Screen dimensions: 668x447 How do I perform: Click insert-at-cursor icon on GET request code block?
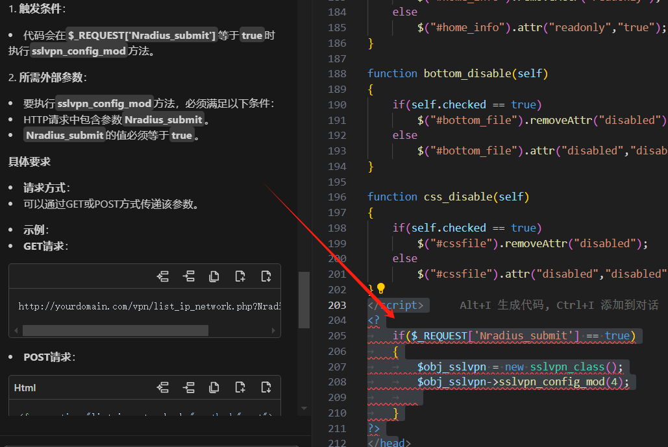pyautogui.click(x=189, y=277)
